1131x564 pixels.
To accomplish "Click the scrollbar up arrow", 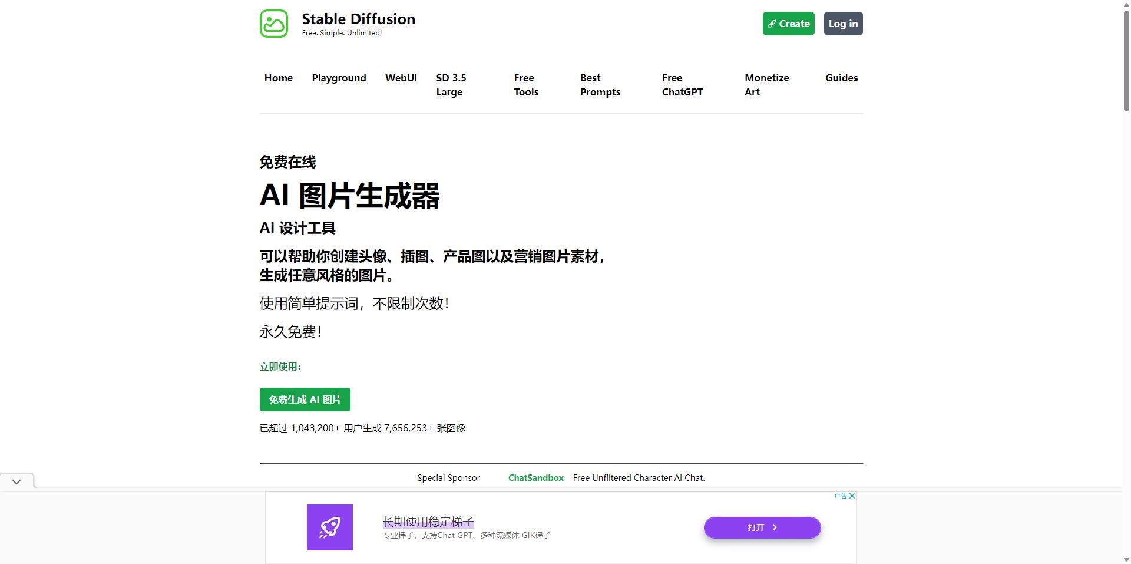I will click(1126, 4).
